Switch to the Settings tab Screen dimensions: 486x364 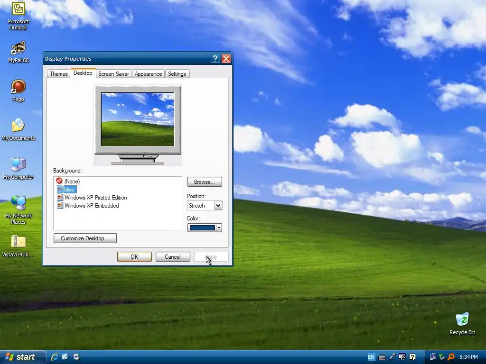click(177, 73)
